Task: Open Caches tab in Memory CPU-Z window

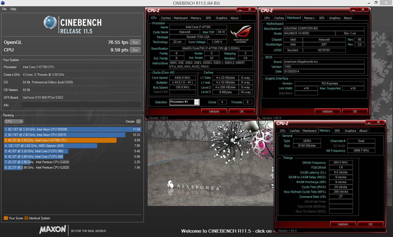Action: click(x=294, y=131)
